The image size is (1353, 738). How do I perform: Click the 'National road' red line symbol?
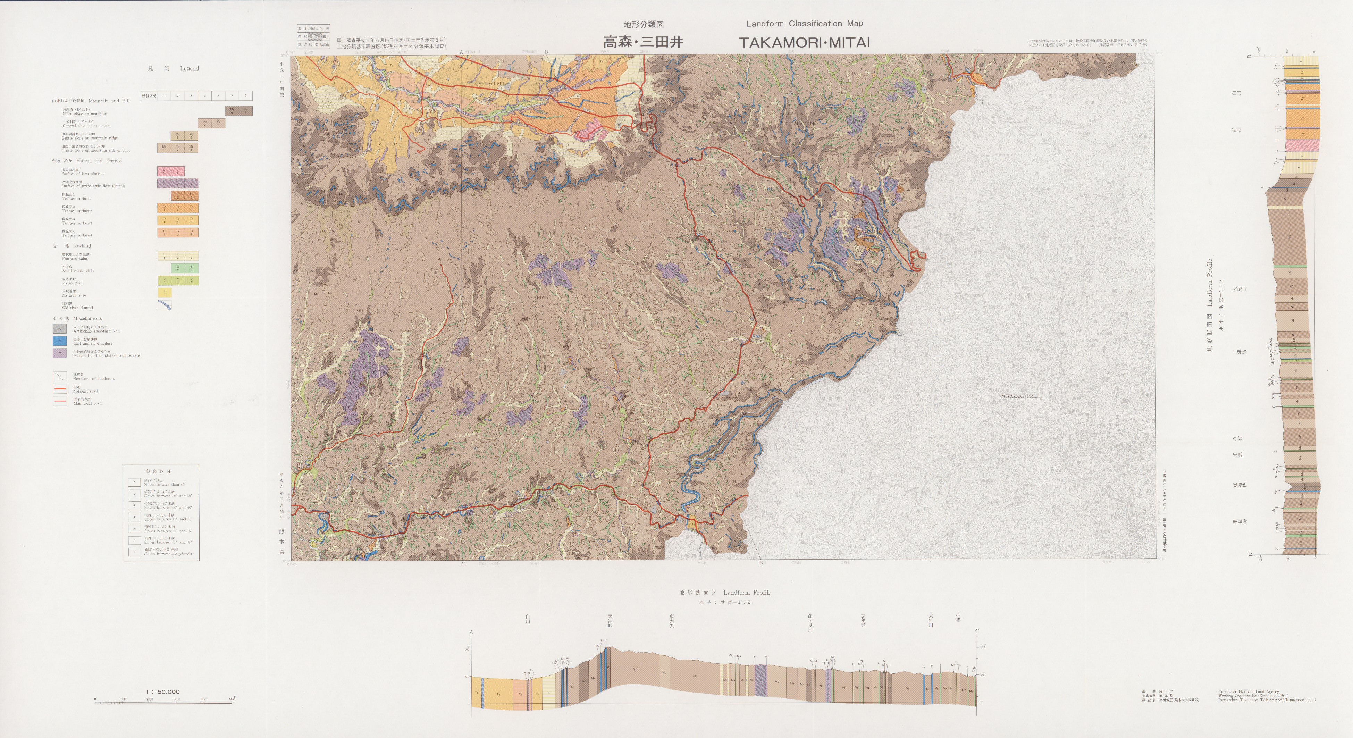(59, 389)
